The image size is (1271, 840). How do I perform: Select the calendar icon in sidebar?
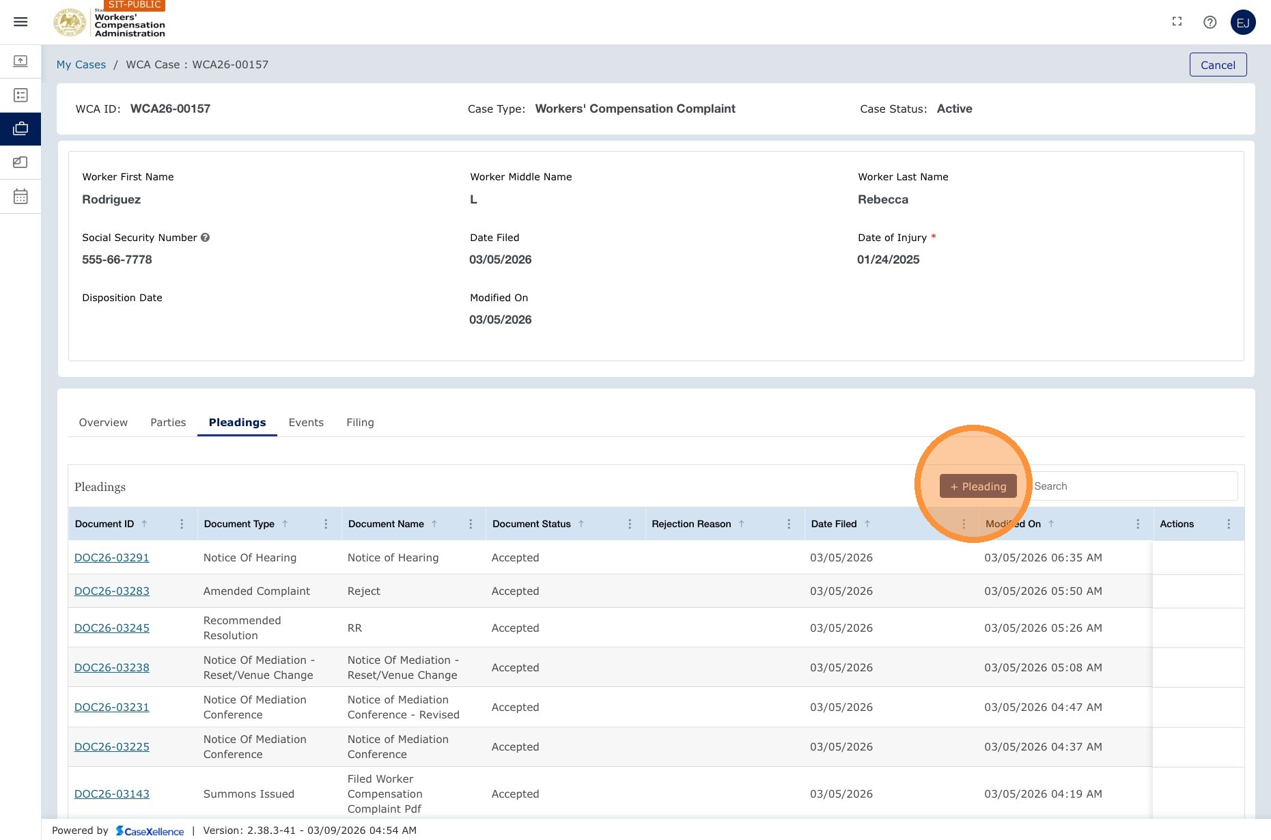(20, 197)
